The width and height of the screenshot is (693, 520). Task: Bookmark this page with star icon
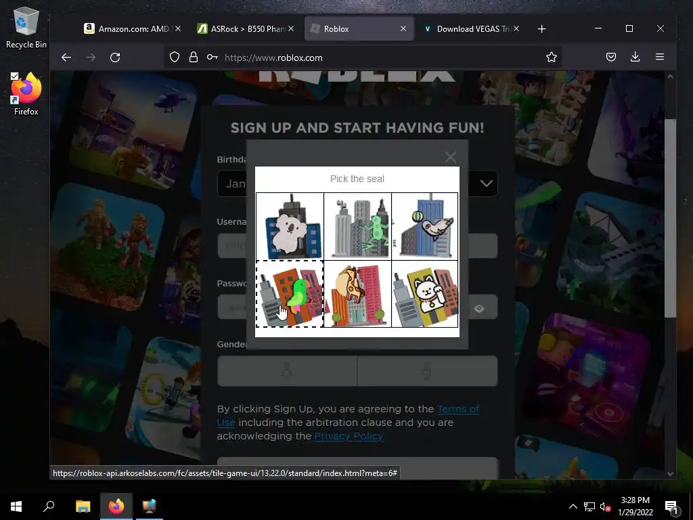pos(551,57)
